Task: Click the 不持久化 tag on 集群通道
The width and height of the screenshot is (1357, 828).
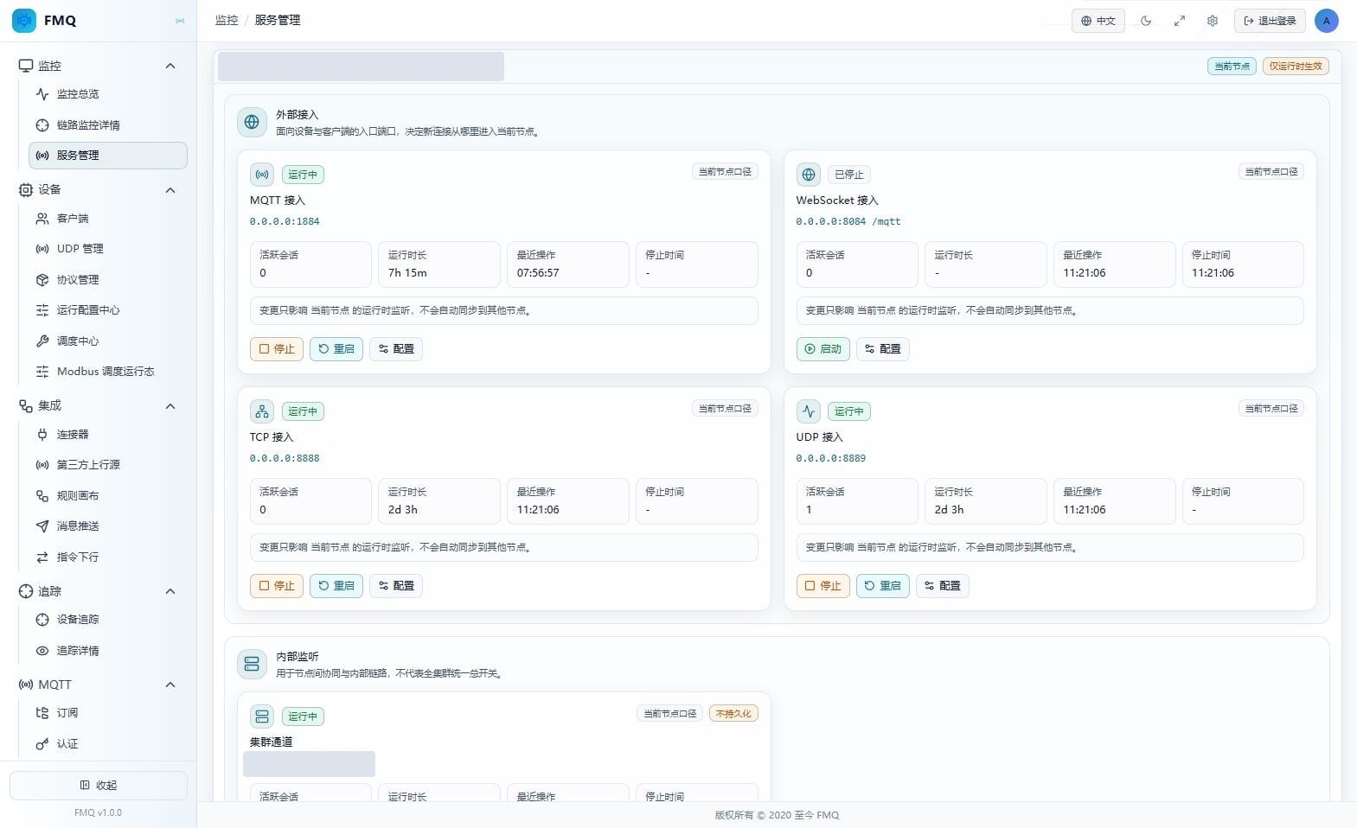Action: 733,714
